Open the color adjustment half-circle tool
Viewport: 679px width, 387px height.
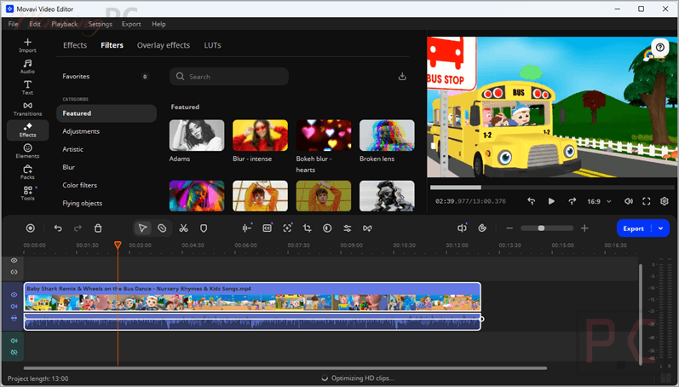(x=327, y=228)
